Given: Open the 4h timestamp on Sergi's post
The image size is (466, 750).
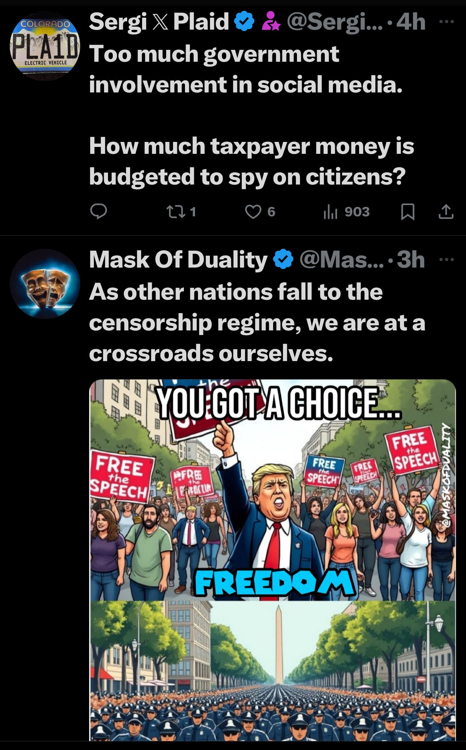Looking at the screenshot, I should coord(411,22).
